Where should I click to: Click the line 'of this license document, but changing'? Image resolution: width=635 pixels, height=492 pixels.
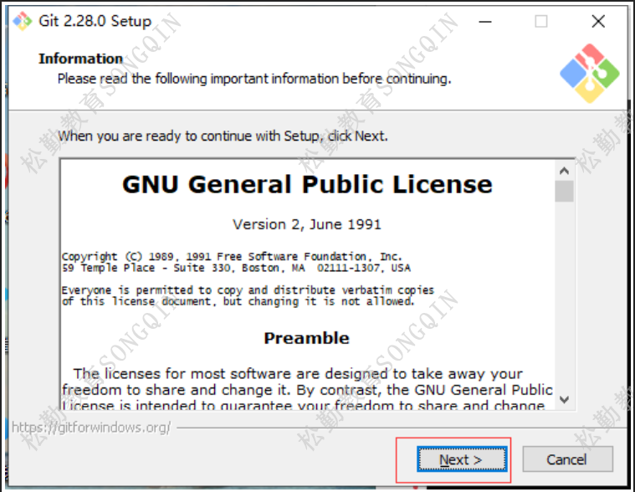click(x=238, y=302)
